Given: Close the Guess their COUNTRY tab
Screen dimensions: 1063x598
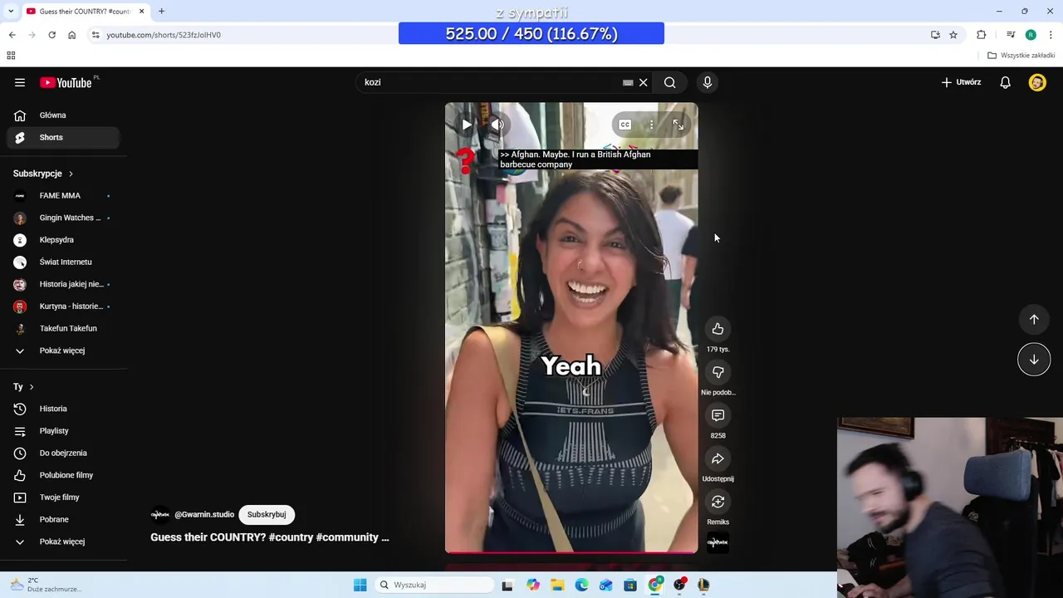Looking at the screenshot, I should pos(141,12).
